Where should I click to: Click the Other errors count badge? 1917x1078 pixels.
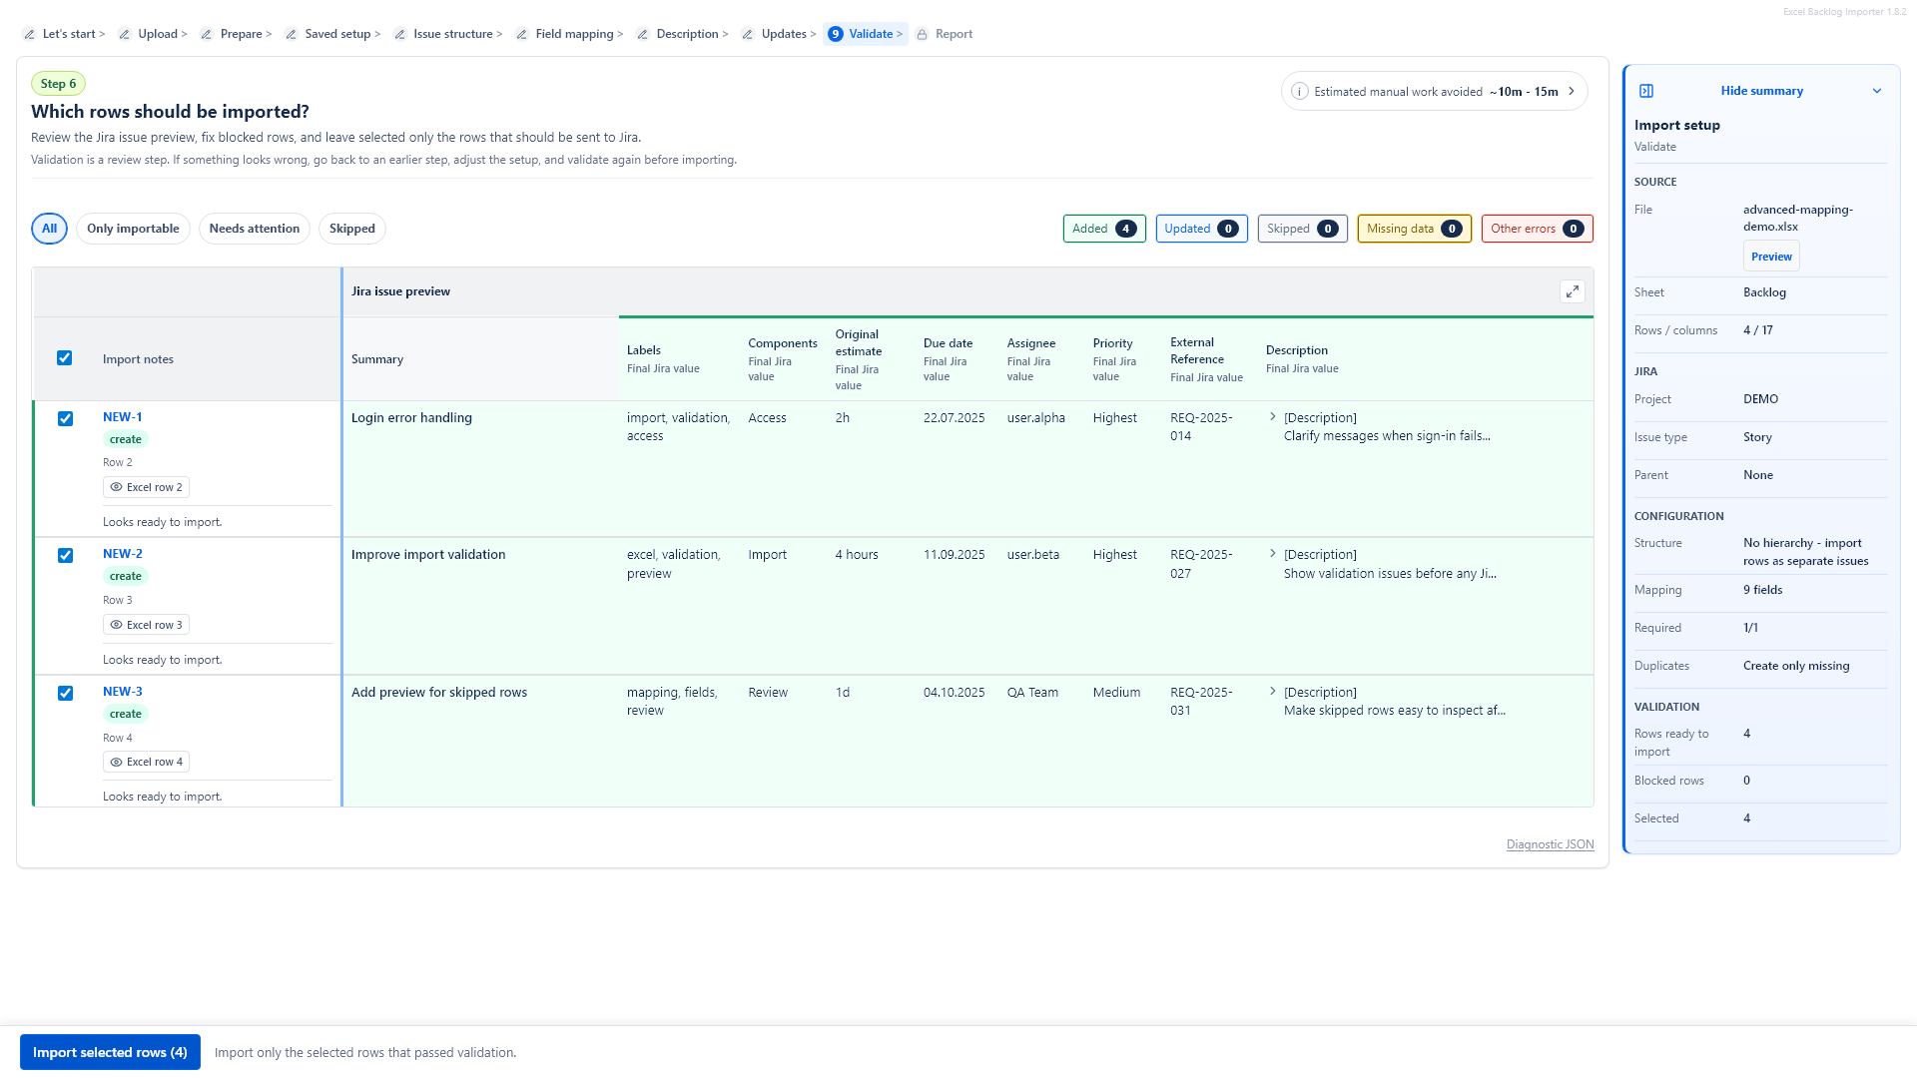click(1537, 229)
